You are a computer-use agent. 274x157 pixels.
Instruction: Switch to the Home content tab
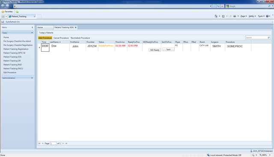45,27
